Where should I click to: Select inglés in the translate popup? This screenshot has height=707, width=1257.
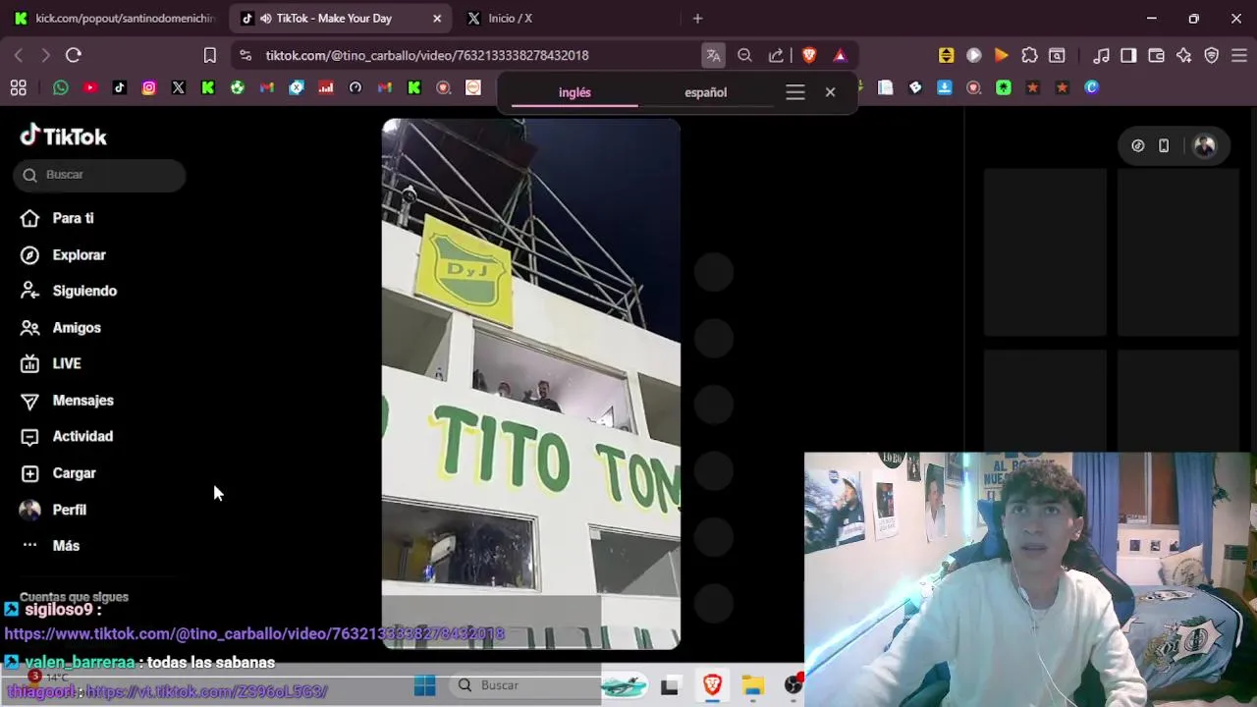click(x=574, y=92)
